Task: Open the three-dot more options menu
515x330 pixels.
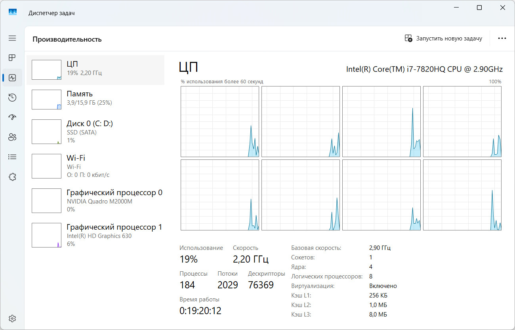Action: (x=502, y=38)
